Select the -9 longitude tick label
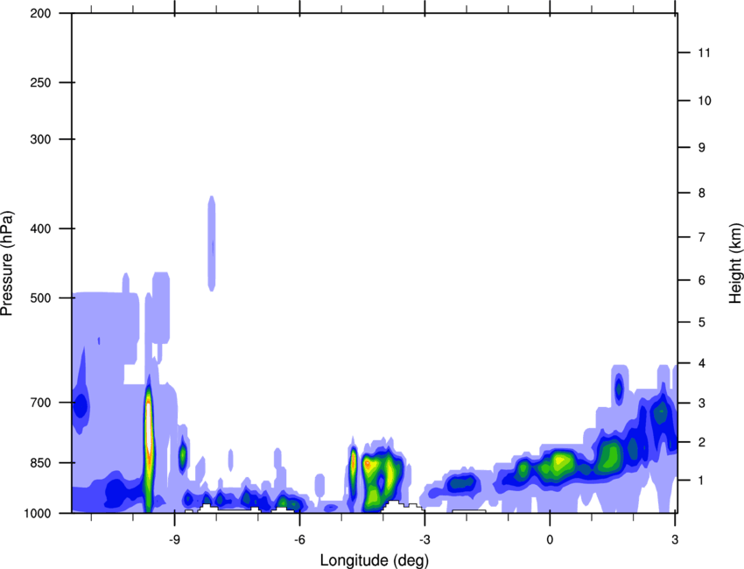 [x=175, y=539]
